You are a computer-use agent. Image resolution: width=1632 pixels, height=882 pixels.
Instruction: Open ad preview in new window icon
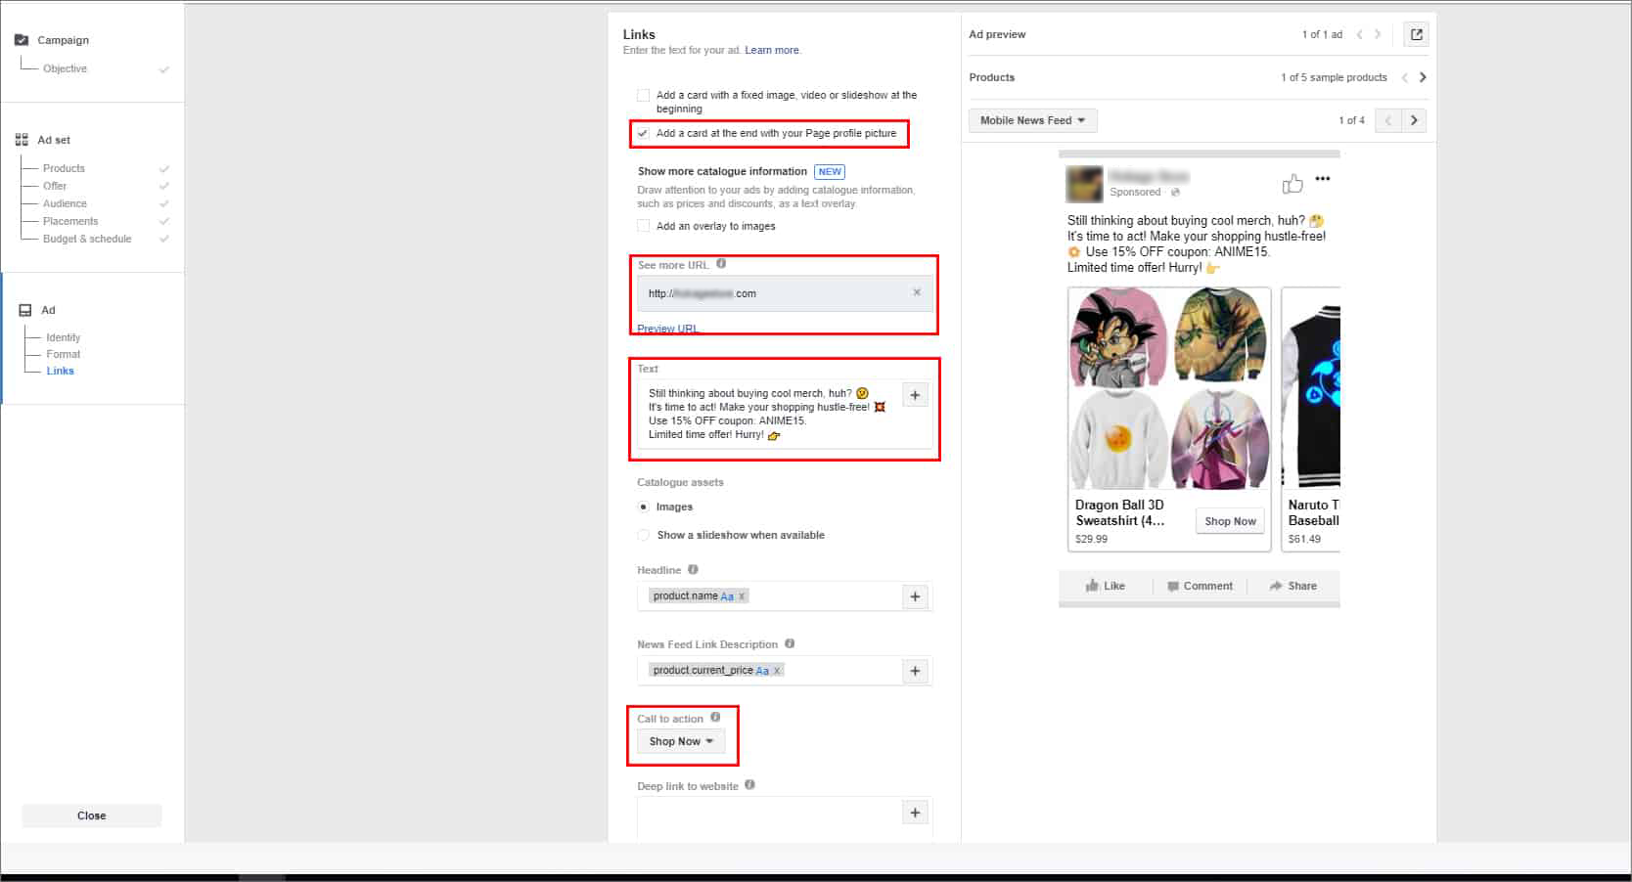click(x=1416, y=35)
